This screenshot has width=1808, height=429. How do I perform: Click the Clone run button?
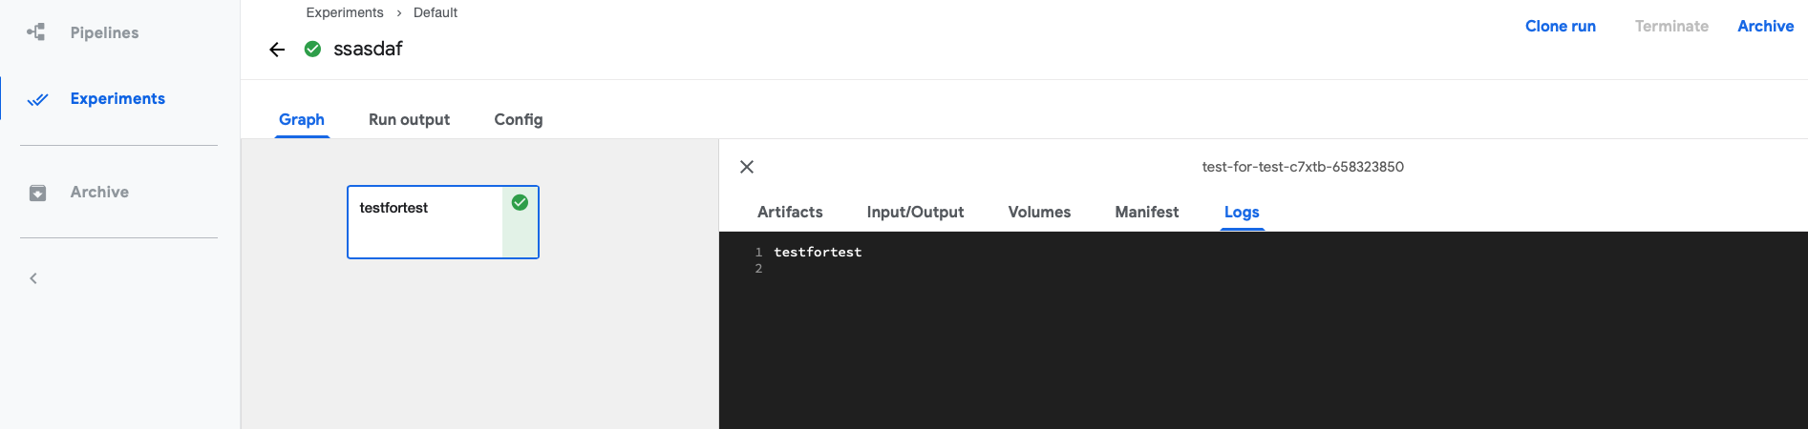pyautogui.click(x=1560, y=27)
